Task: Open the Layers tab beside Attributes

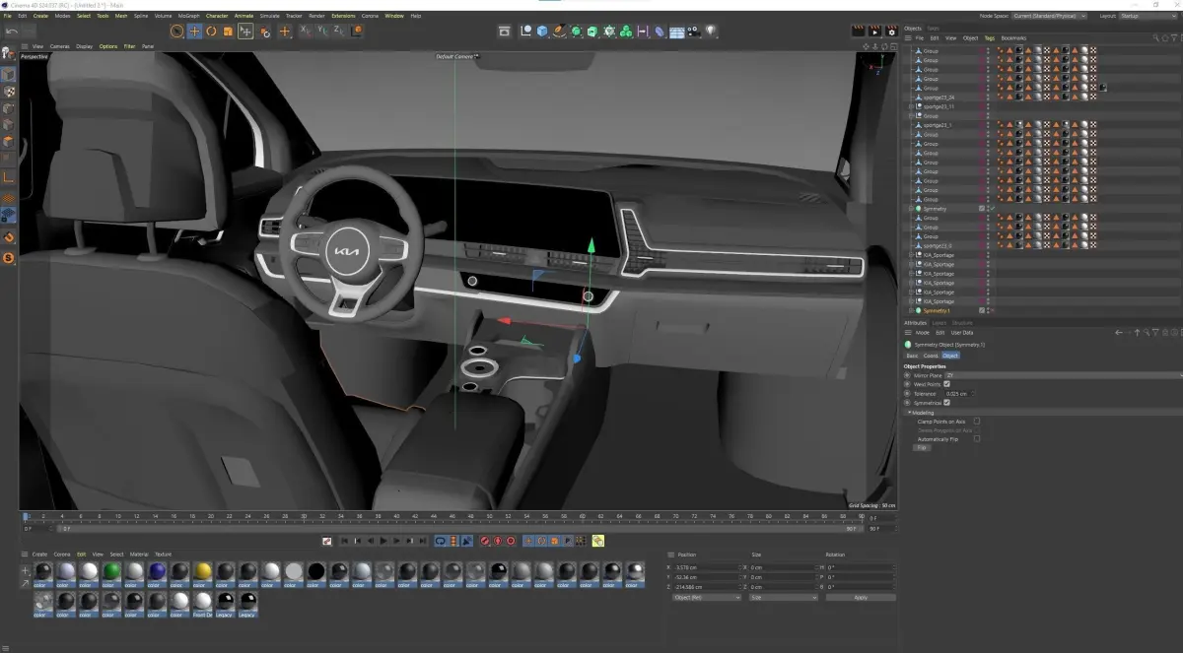Action: [x=939, y=322]
